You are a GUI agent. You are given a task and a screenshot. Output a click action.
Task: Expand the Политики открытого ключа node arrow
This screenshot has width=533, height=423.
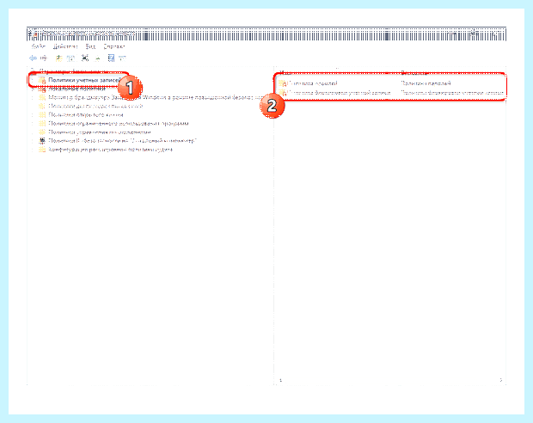pyautogui.click(x=33, y=115)
